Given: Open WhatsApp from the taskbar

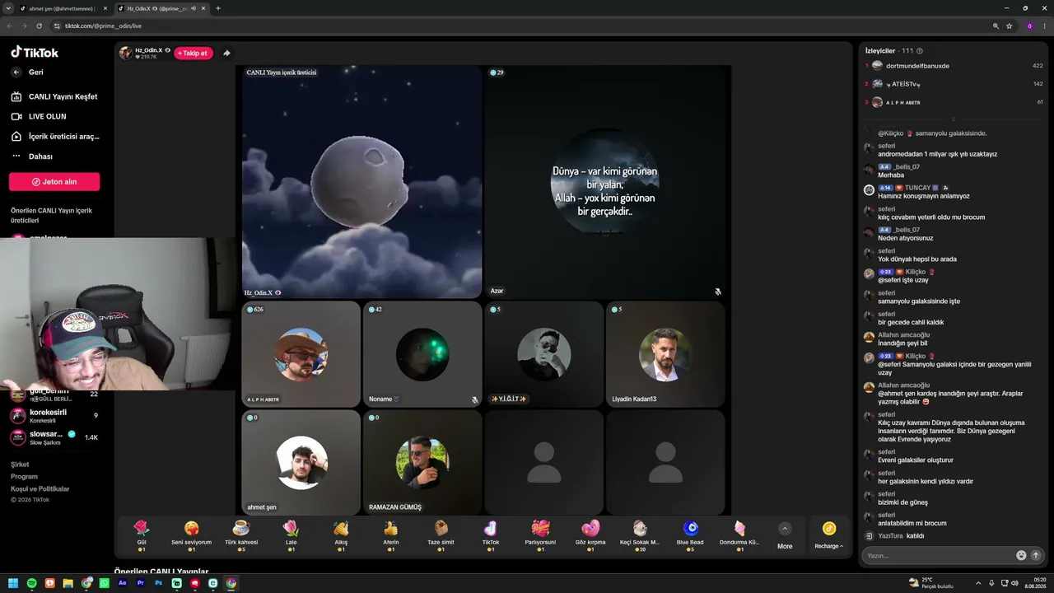Looking at the screenshot, I should pyautogui.click(x=105, y=583).
